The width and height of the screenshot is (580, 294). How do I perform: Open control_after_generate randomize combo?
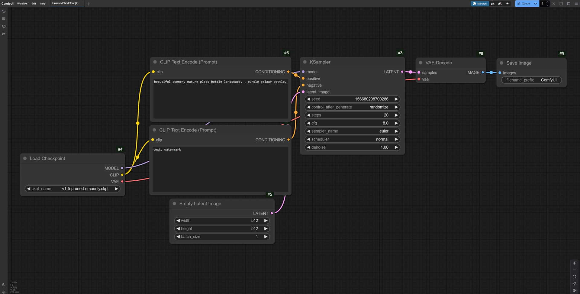click(x=352, y=107)
